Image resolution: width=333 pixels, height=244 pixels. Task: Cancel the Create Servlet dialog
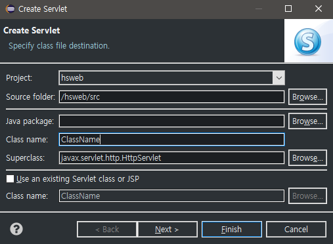coord(296,230)
